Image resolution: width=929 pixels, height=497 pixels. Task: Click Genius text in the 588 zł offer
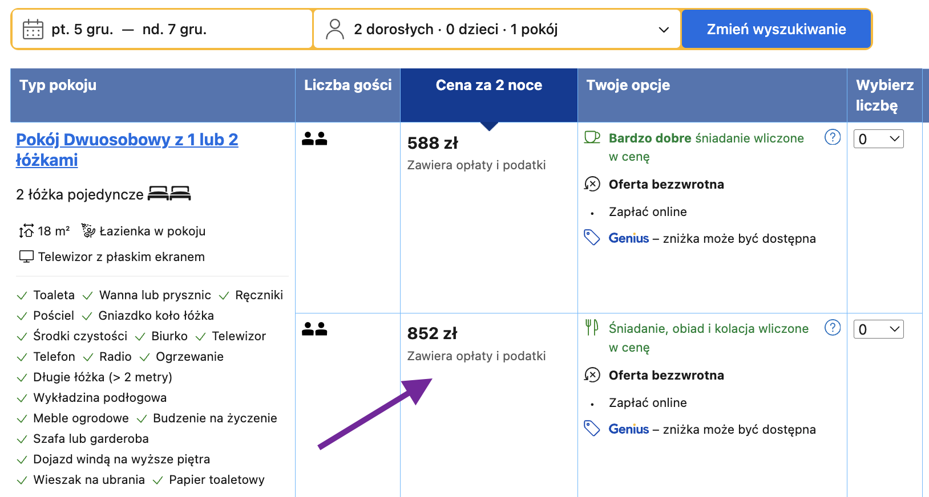coord(629,238)
